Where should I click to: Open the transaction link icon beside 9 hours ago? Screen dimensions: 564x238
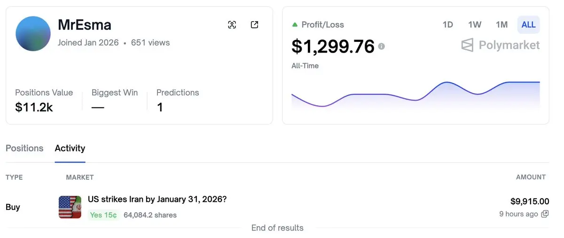(545, 214)
